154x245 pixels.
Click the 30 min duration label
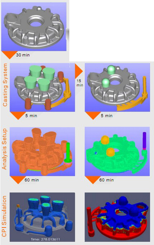(23, 55)
